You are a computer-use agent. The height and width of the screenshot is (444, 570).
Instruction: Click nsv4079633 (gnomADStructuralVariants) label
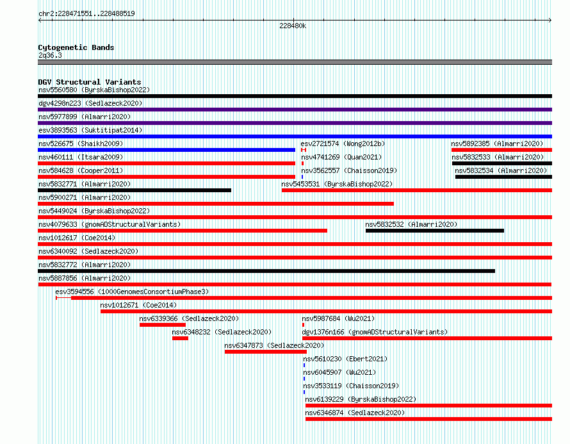pos(110,224)
